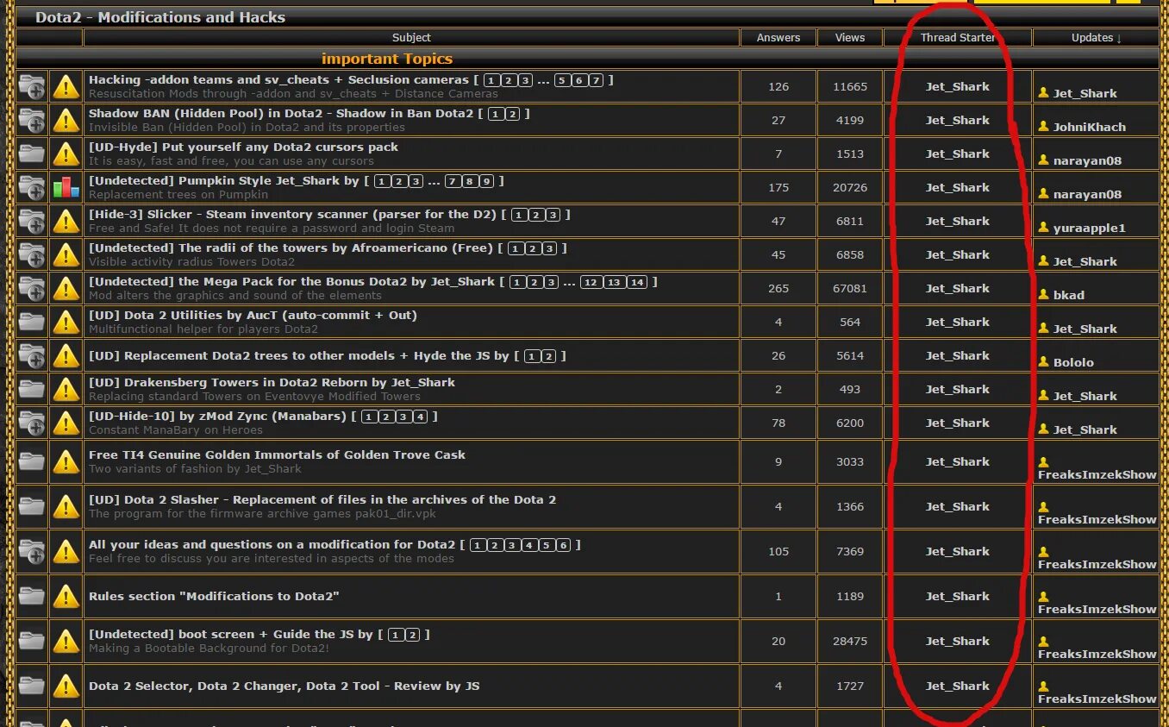
Task: Click folder icon of Drakensberg Towers thread
Action: pyautogui.click(x=32, y=389)
